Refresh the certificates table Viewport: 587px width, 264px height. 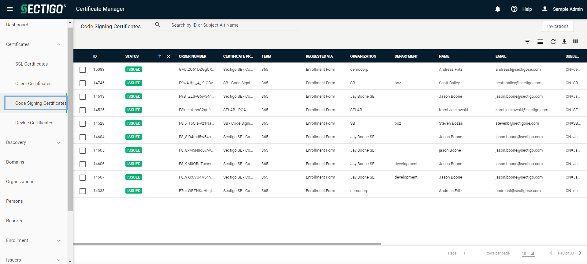(x=553, y=42)
